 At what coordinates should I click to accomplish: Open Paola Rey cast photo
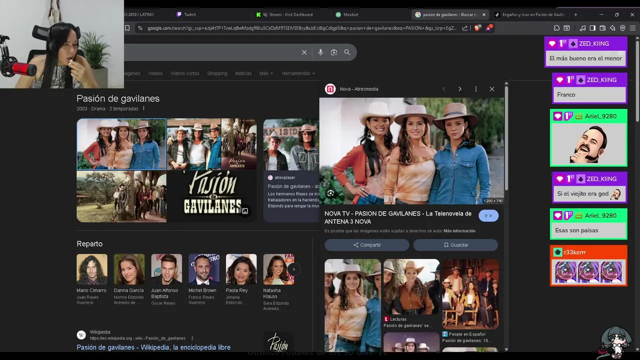coord(241,269)
